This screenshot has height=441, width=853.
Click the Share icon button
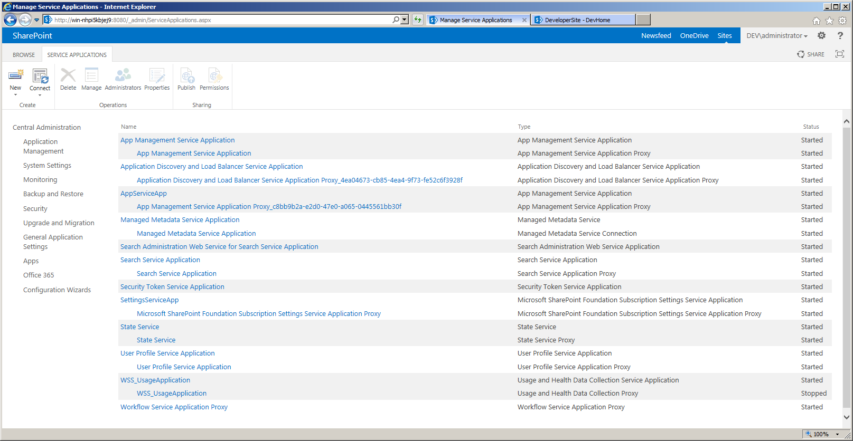[x=811, y=54]
